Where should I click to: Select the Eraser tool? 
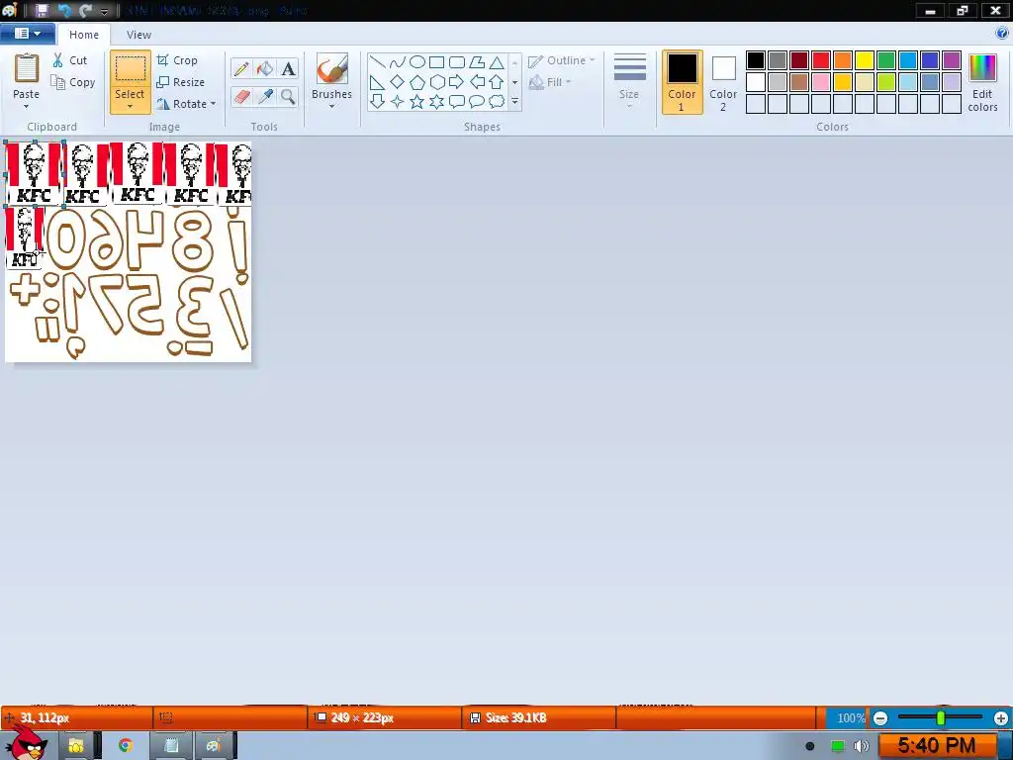click(241, 97)
